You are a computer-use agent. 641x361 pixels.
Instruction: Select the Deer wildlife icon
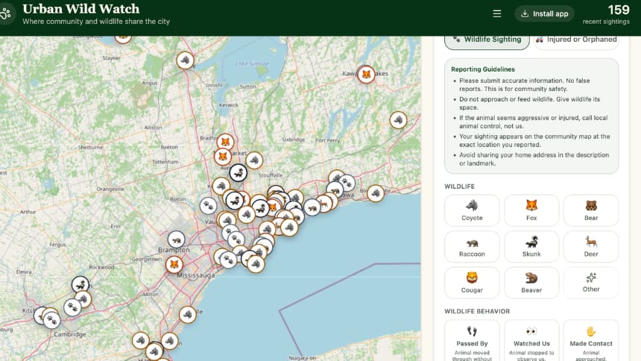coord(591,246)
